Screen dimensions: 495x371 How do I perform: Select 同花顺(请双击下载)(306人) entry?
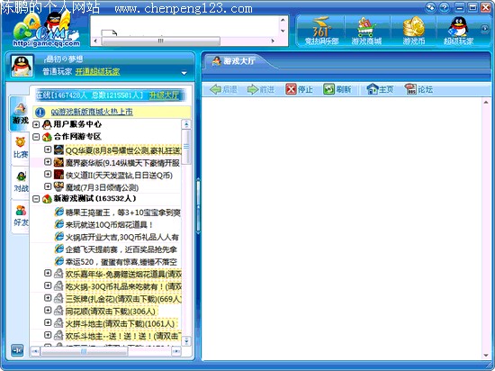[111, 312]
